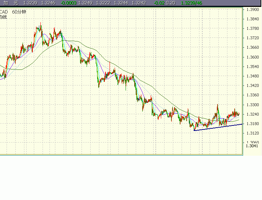Click the 1.3600 price axis label
Image resolution: width=262 pixels, height=200 pixels.
click(253, 57)
